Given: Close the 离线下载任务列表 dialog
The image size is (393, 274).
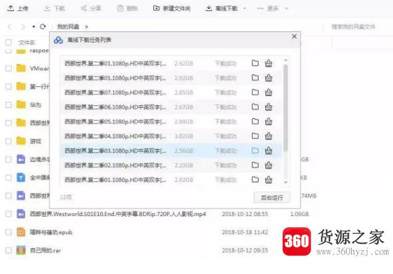Looking at the screenshot, I should click(x=294, y=36).
